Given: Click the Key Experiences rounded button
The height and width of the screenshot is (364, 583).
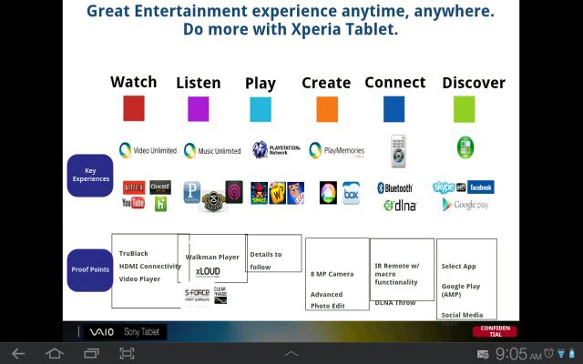Looking at the screenshot, I should pyautogui.click(x=90, y=176).
